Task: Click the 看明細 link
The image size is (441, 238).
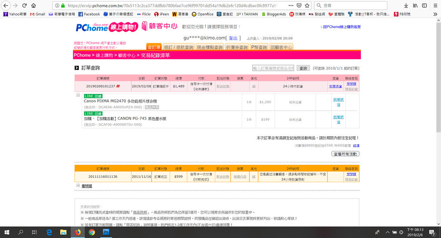Action: pos(87,186)
